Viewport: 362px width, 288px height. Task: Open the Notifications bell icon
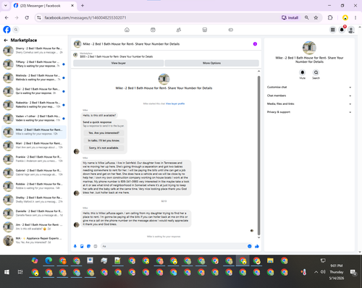click(x=342, y=30)
